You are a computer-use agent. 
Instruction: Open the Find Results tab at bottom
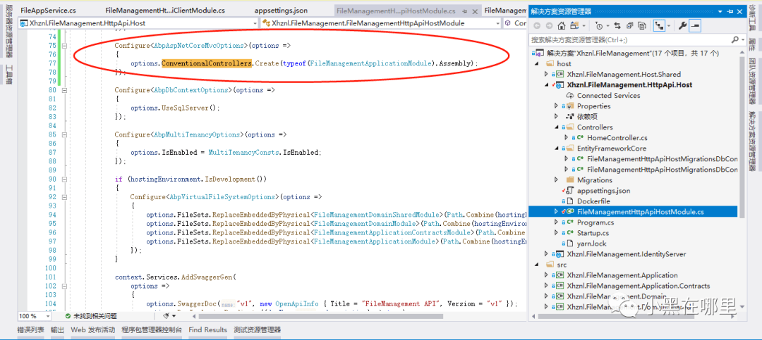point(207,329)
